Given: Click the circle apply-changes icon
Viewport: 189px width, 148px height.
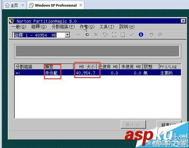Looking at the screenshot, I should pos(160,35).
